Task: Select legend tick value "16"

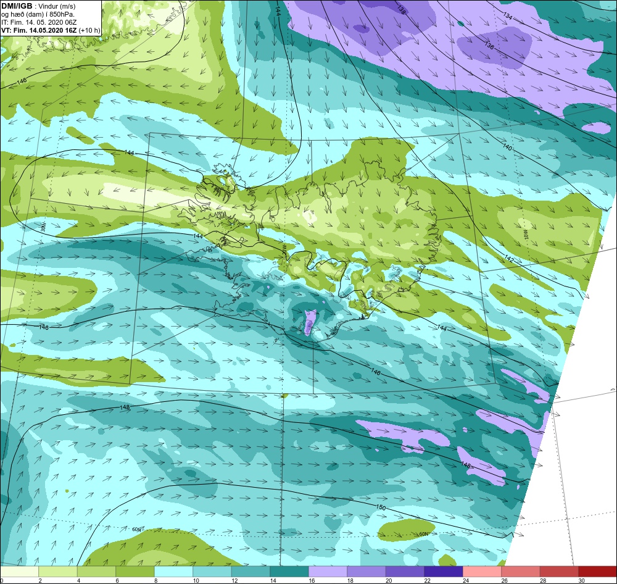Action: coord(311,580)
